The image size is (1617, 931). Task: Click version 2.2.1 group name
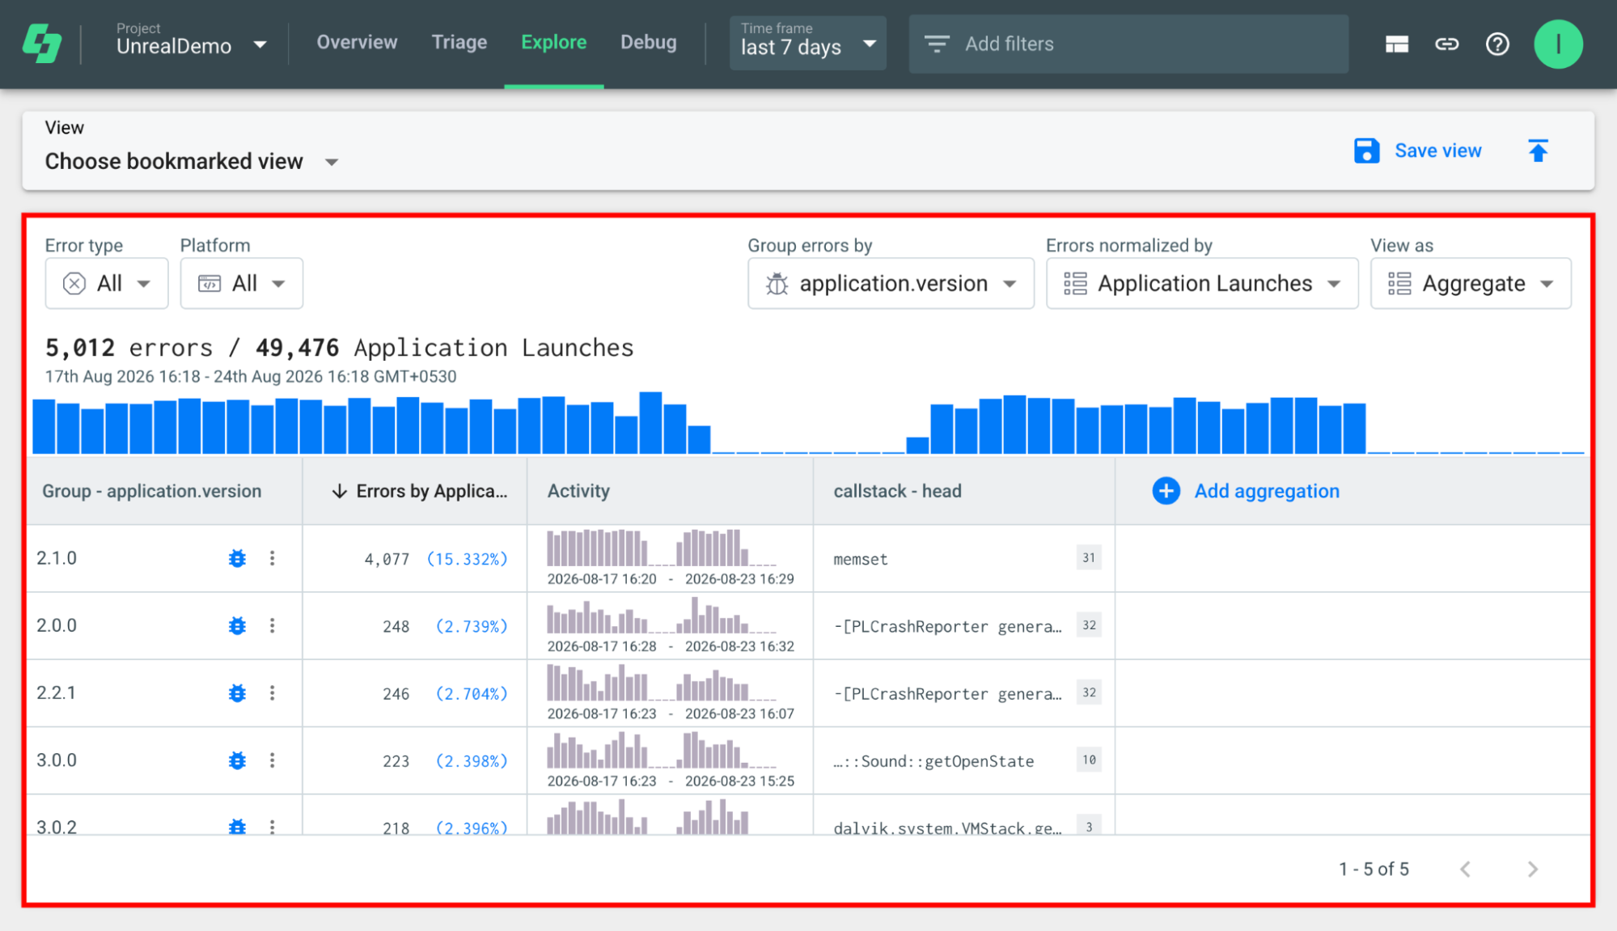click(57, 693)
